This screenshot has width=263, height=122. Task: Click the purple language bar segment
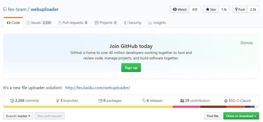tap(248, 107)
